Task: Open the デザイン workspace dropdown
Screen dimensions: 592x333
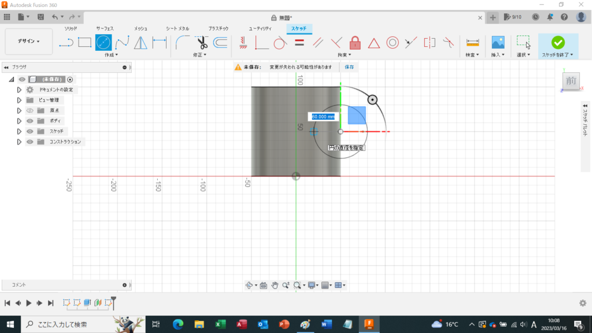Action: coord(29,41)
